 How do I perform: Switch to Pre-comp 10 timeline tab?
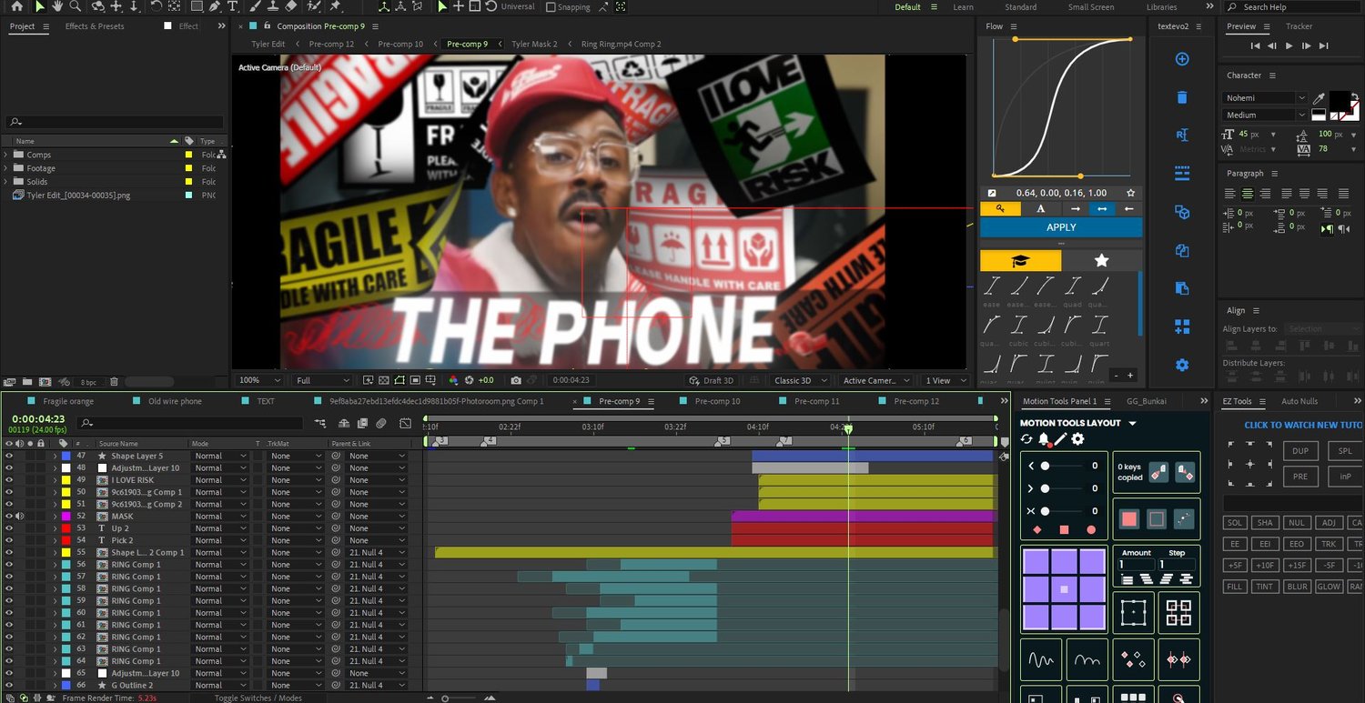pyautogui.click(x=717, y=401)
